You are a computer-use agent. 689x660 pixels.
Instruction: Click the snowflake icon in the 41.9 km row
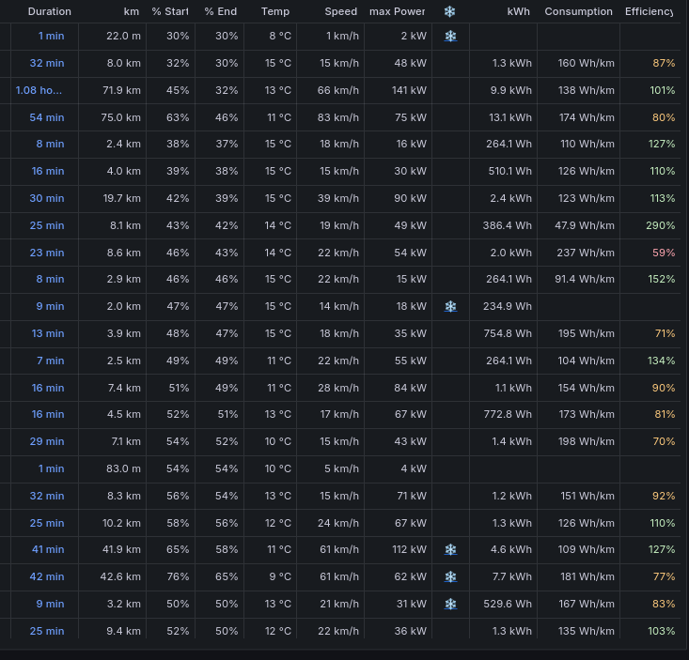click(x=450, y=549)
